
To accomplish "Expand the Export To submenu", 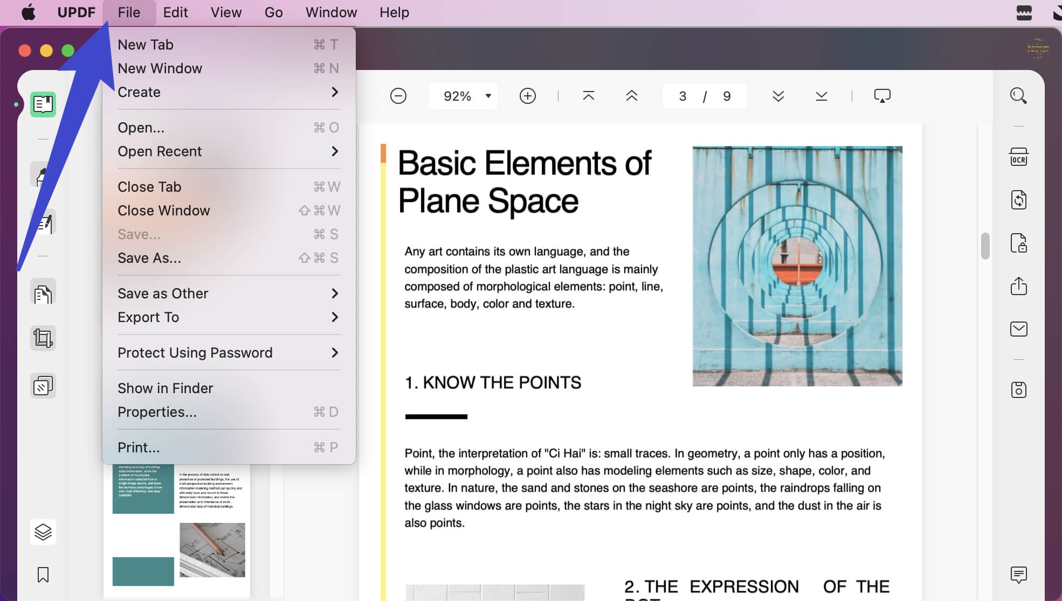I will [226, 317].
